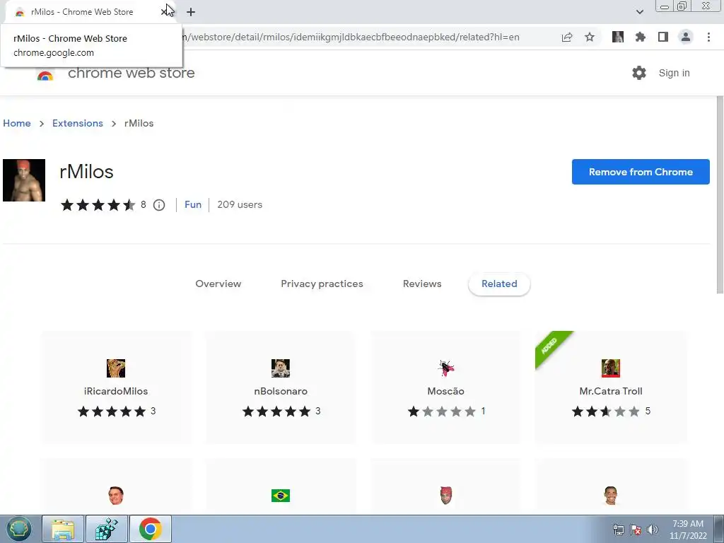The image size is (724, 543).
Task: Open the Brazil flag extension icon
Action: (x=281, y=496)
